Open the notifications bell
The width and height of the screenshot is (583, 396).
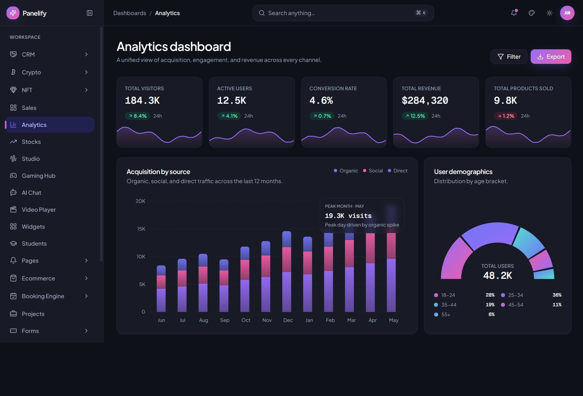pos(514,13)
